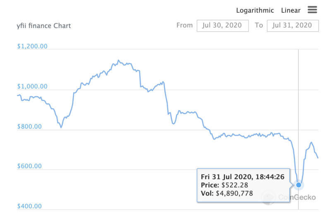Click the yfii finance Chart title
331x216 pixels.
coord(43,26)
